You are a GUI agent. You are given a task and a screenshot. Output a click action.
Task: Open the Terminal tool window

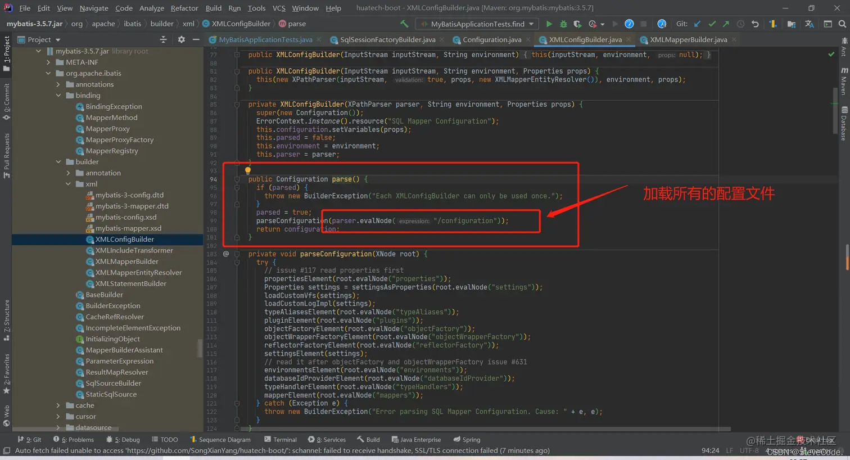pyautogui.click(x=279, y=440)
